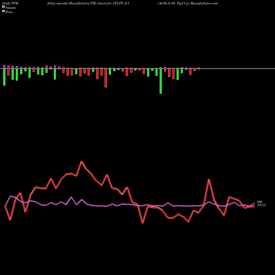This screenshot has width=275, height=275.
Task: Click the 'Daily PVM' title text
Action: (10, 3)
